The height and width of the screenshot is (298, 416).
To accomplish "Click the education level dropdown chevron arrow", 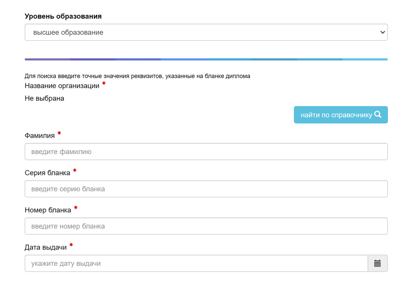I will coord(382,33).
